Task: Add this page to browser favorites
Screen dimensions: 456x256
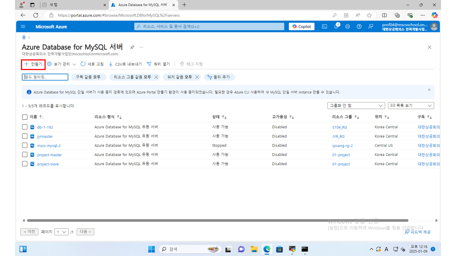Action: 369,15
